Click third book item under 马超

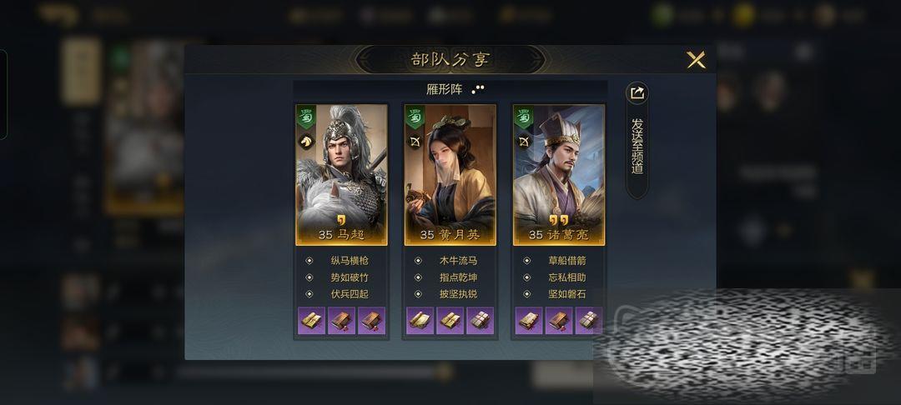point(371,320)
